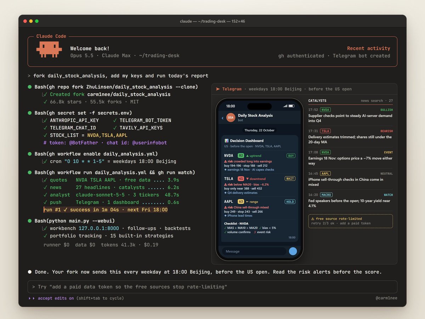The height and width of the screenshot is (319, 425).
Task: Focus the Message field in the phone
Action: [x=254, y=251]
